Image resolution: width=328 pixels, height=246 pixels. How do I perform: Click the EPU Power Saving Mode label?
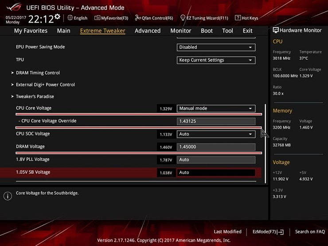pos(40,47)
